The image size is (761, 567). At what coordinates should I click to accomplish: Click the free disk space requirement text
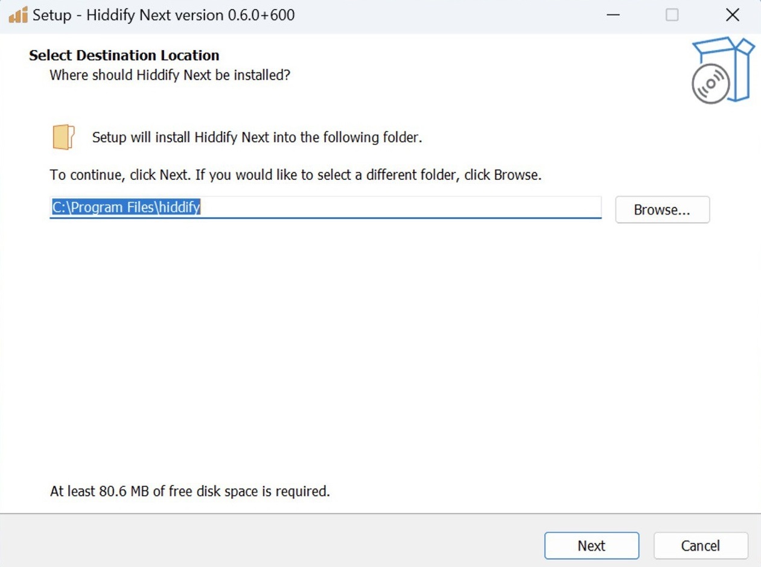click(189, 491)
